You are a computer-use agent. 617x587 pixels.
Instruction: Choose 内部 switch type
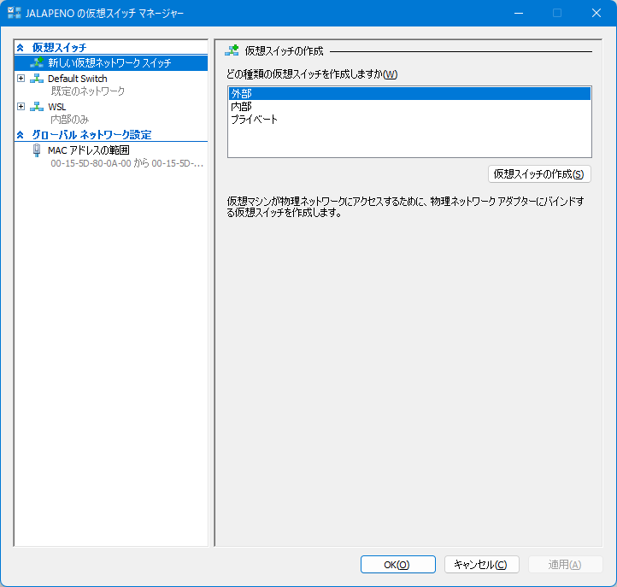click(x=409, y=107)
